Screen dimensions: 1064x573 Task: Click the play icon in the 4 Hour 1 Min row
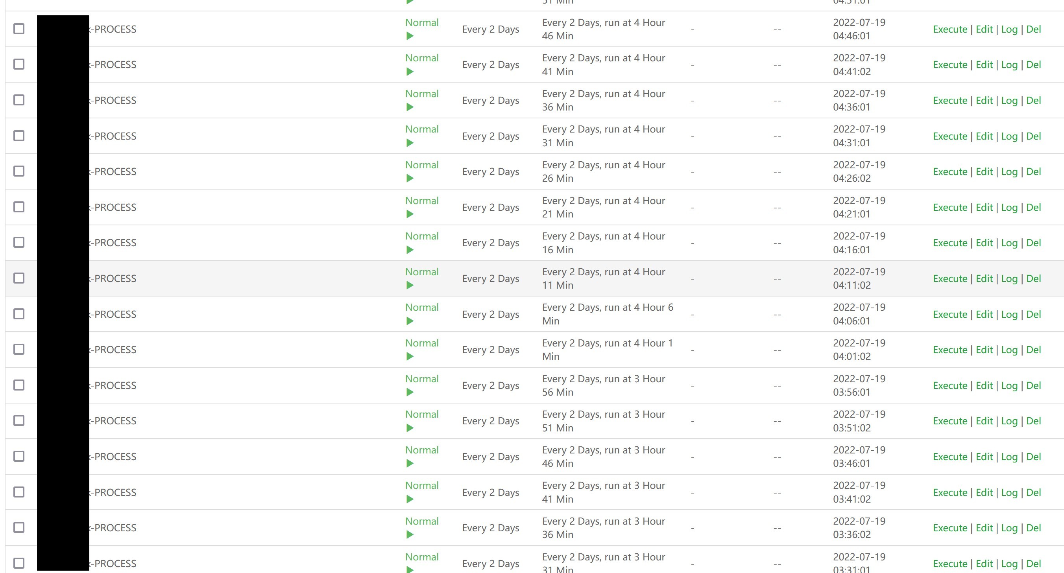click(409, 356)
